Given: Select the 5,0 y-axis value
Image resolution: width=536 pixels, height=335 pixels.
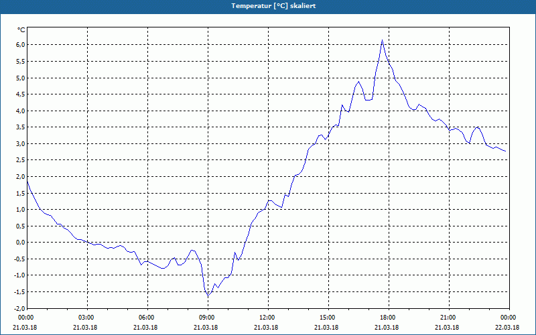Looking at the screenshot, I should pos(20,78).
